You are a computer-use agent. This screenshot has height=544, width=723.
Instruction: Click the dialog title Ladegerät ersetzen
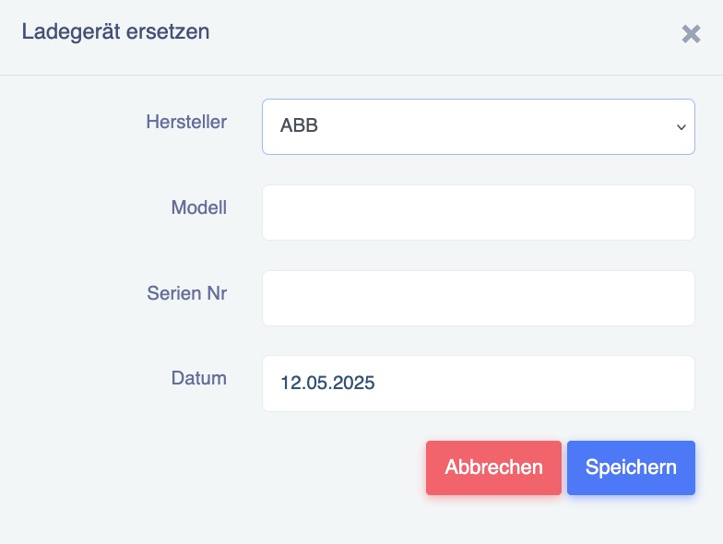116,32
